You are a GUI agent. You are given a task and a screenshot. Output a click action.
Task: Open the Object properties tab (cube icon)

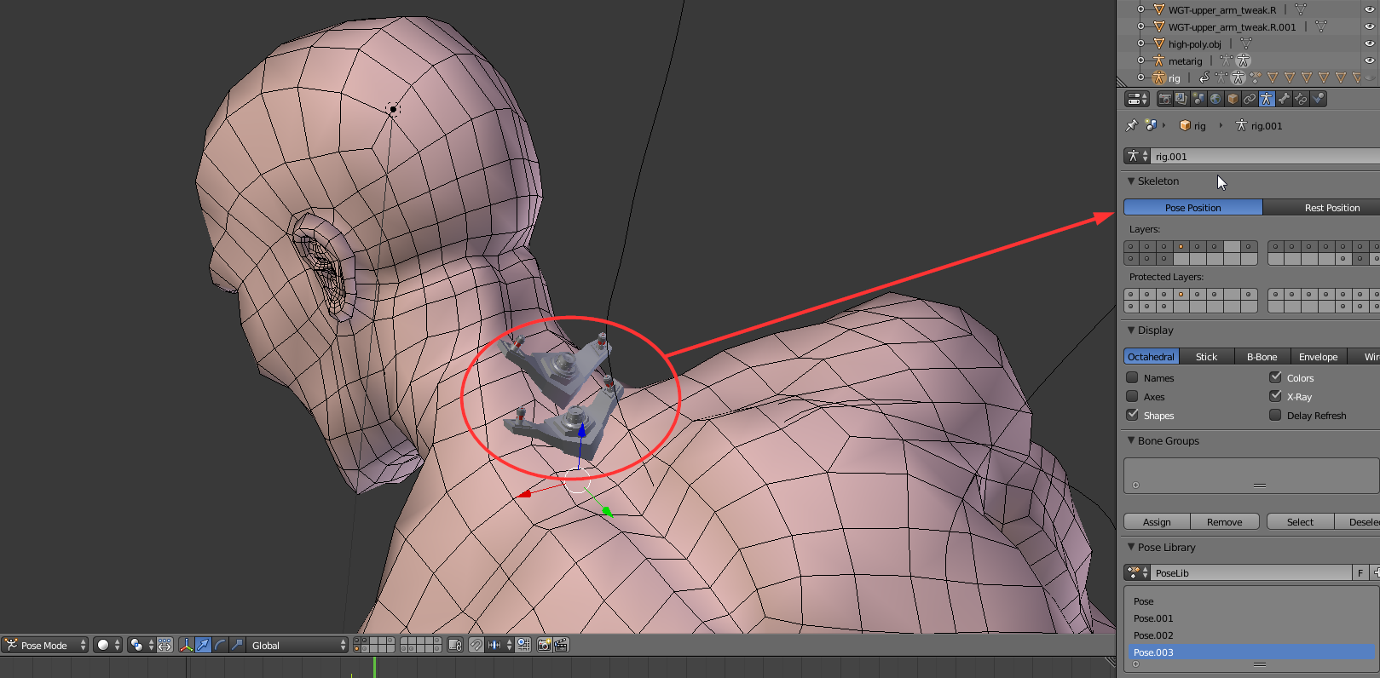click(1233, 99)
